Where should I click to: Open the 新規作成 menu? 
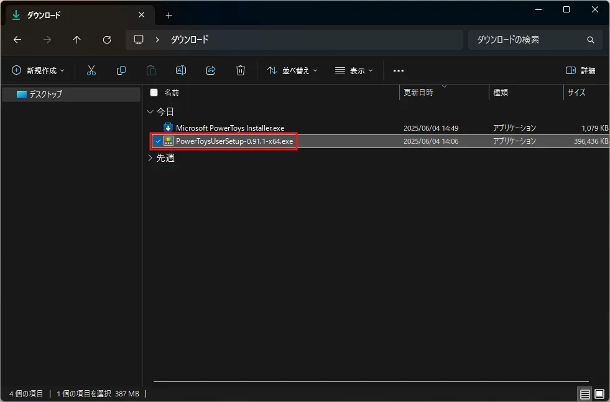(x=38, y=70)
